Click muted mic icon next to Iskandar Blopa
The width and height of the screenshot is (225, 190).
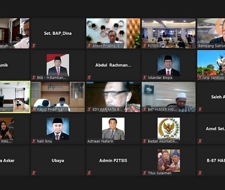[x=145, y=77]
